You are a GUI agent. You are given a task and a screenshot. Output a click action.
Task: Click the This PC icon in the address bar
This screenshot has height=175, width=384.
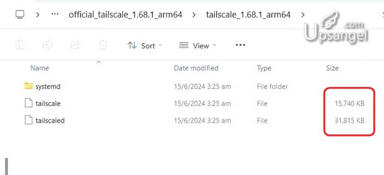click(20, 14)
